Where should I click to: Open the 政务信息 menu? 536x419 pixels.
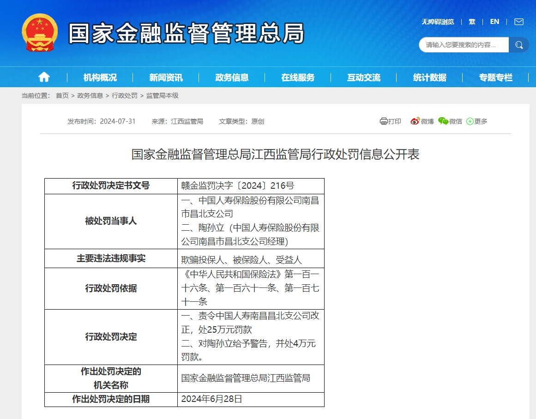232,78
